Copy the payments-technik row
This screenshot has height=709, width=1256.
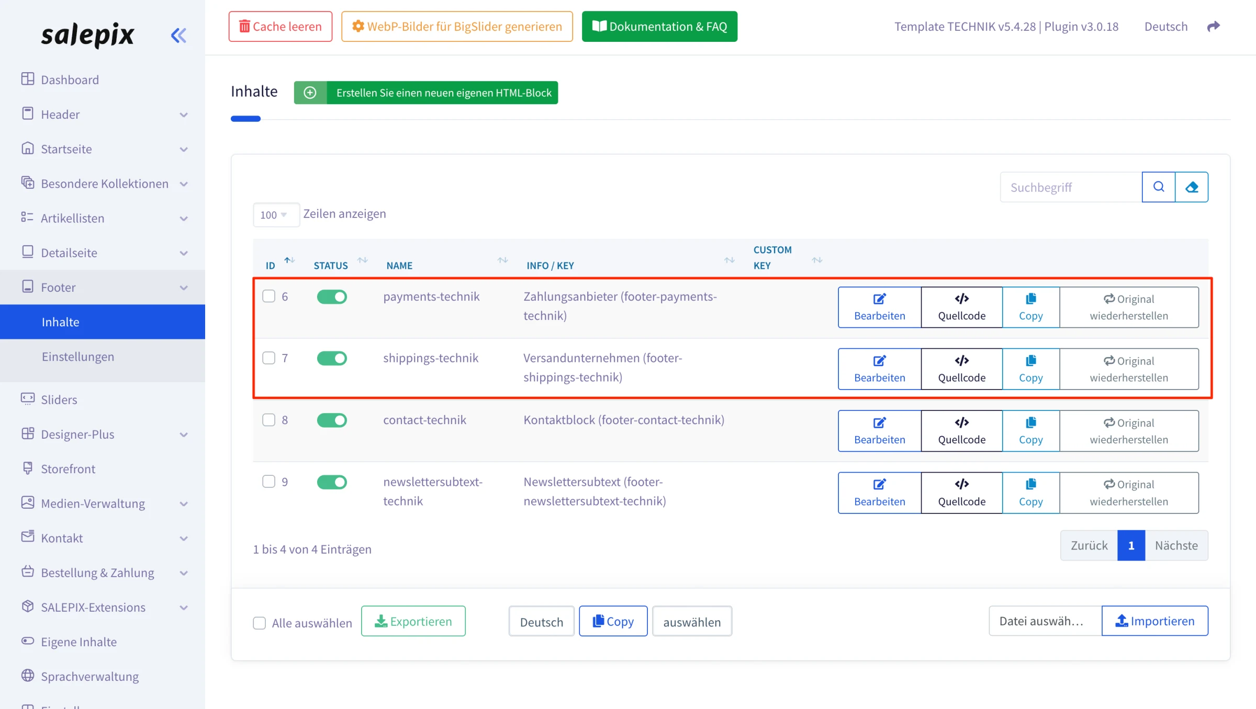[1031, 307]
